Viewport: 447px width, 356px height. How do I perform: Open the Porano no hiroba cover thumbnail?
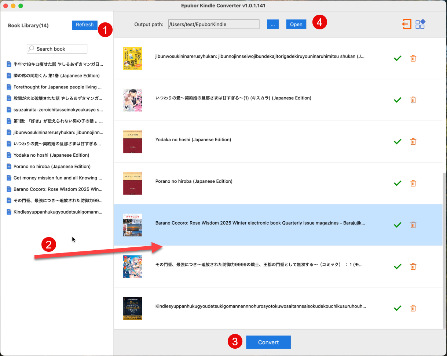(133, 183)
